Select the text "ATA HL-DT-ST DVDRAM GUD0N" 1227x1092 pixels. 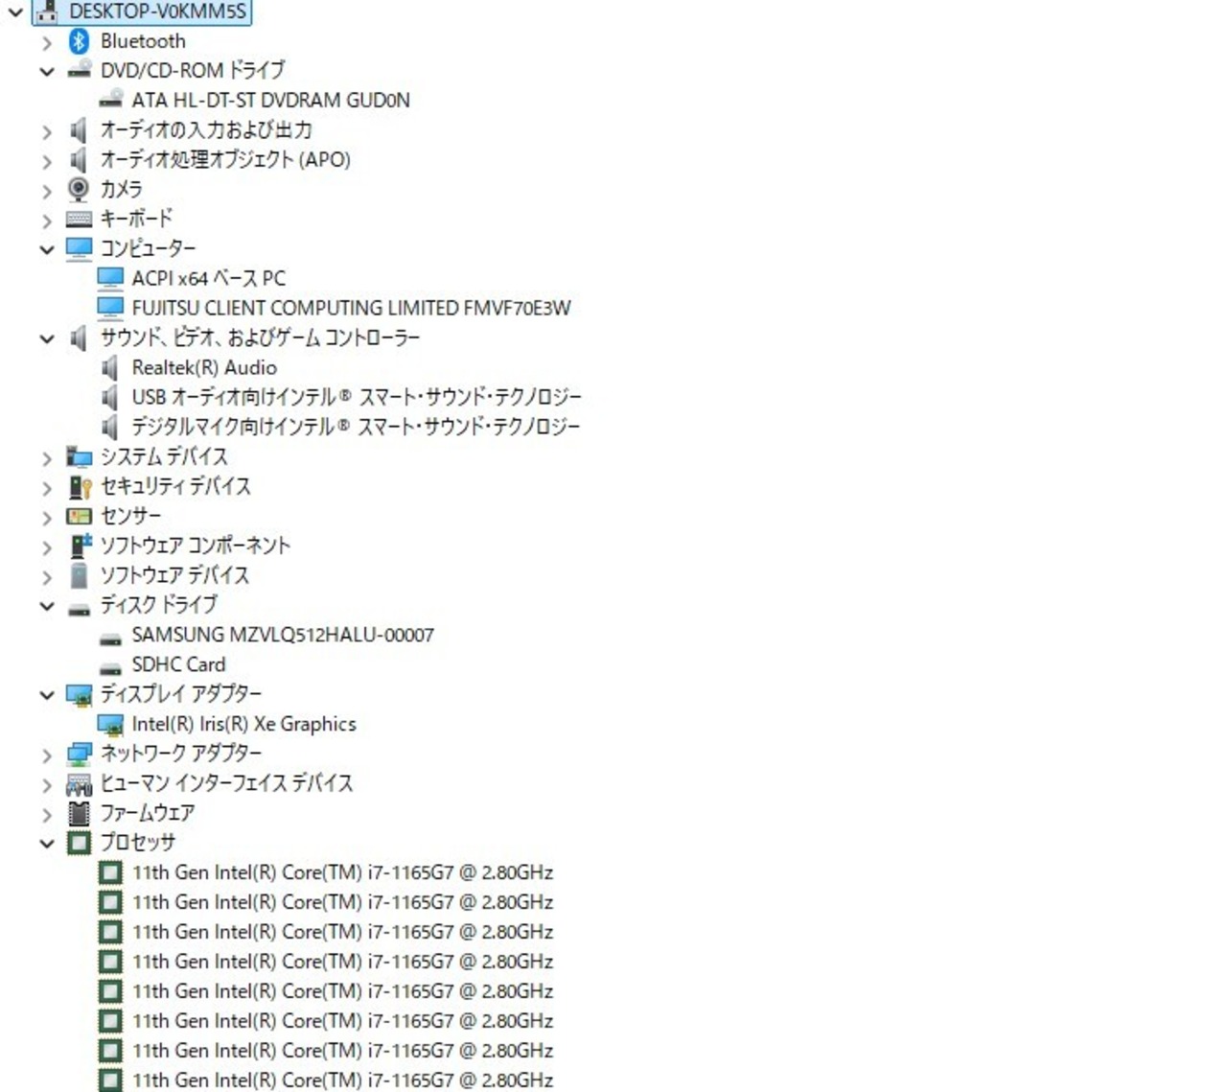270,100
